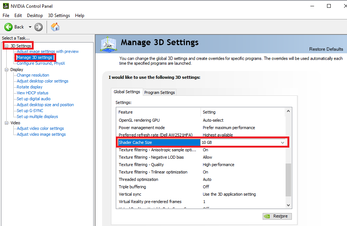Select Power management mode row
The width and height of the screenshot is (347, 226).
coord(201,128)
